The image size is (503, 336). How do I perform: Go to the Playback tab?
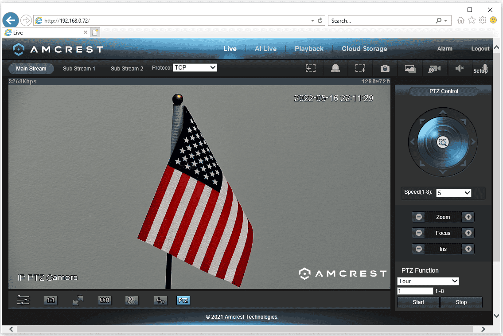(x=309, y=49)
